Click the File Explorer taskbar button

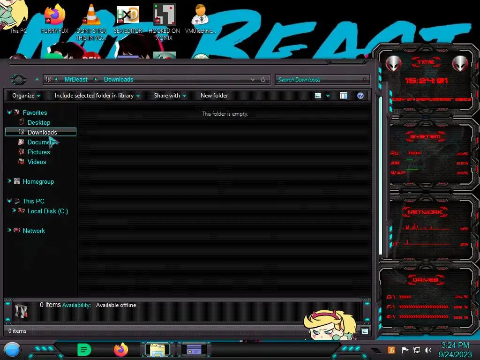[x=157, y=350]
